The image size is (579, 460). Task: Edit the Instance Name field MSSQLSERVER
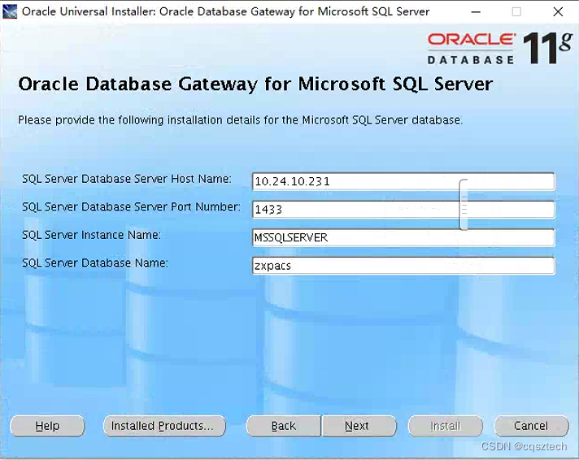click(403, 237)
